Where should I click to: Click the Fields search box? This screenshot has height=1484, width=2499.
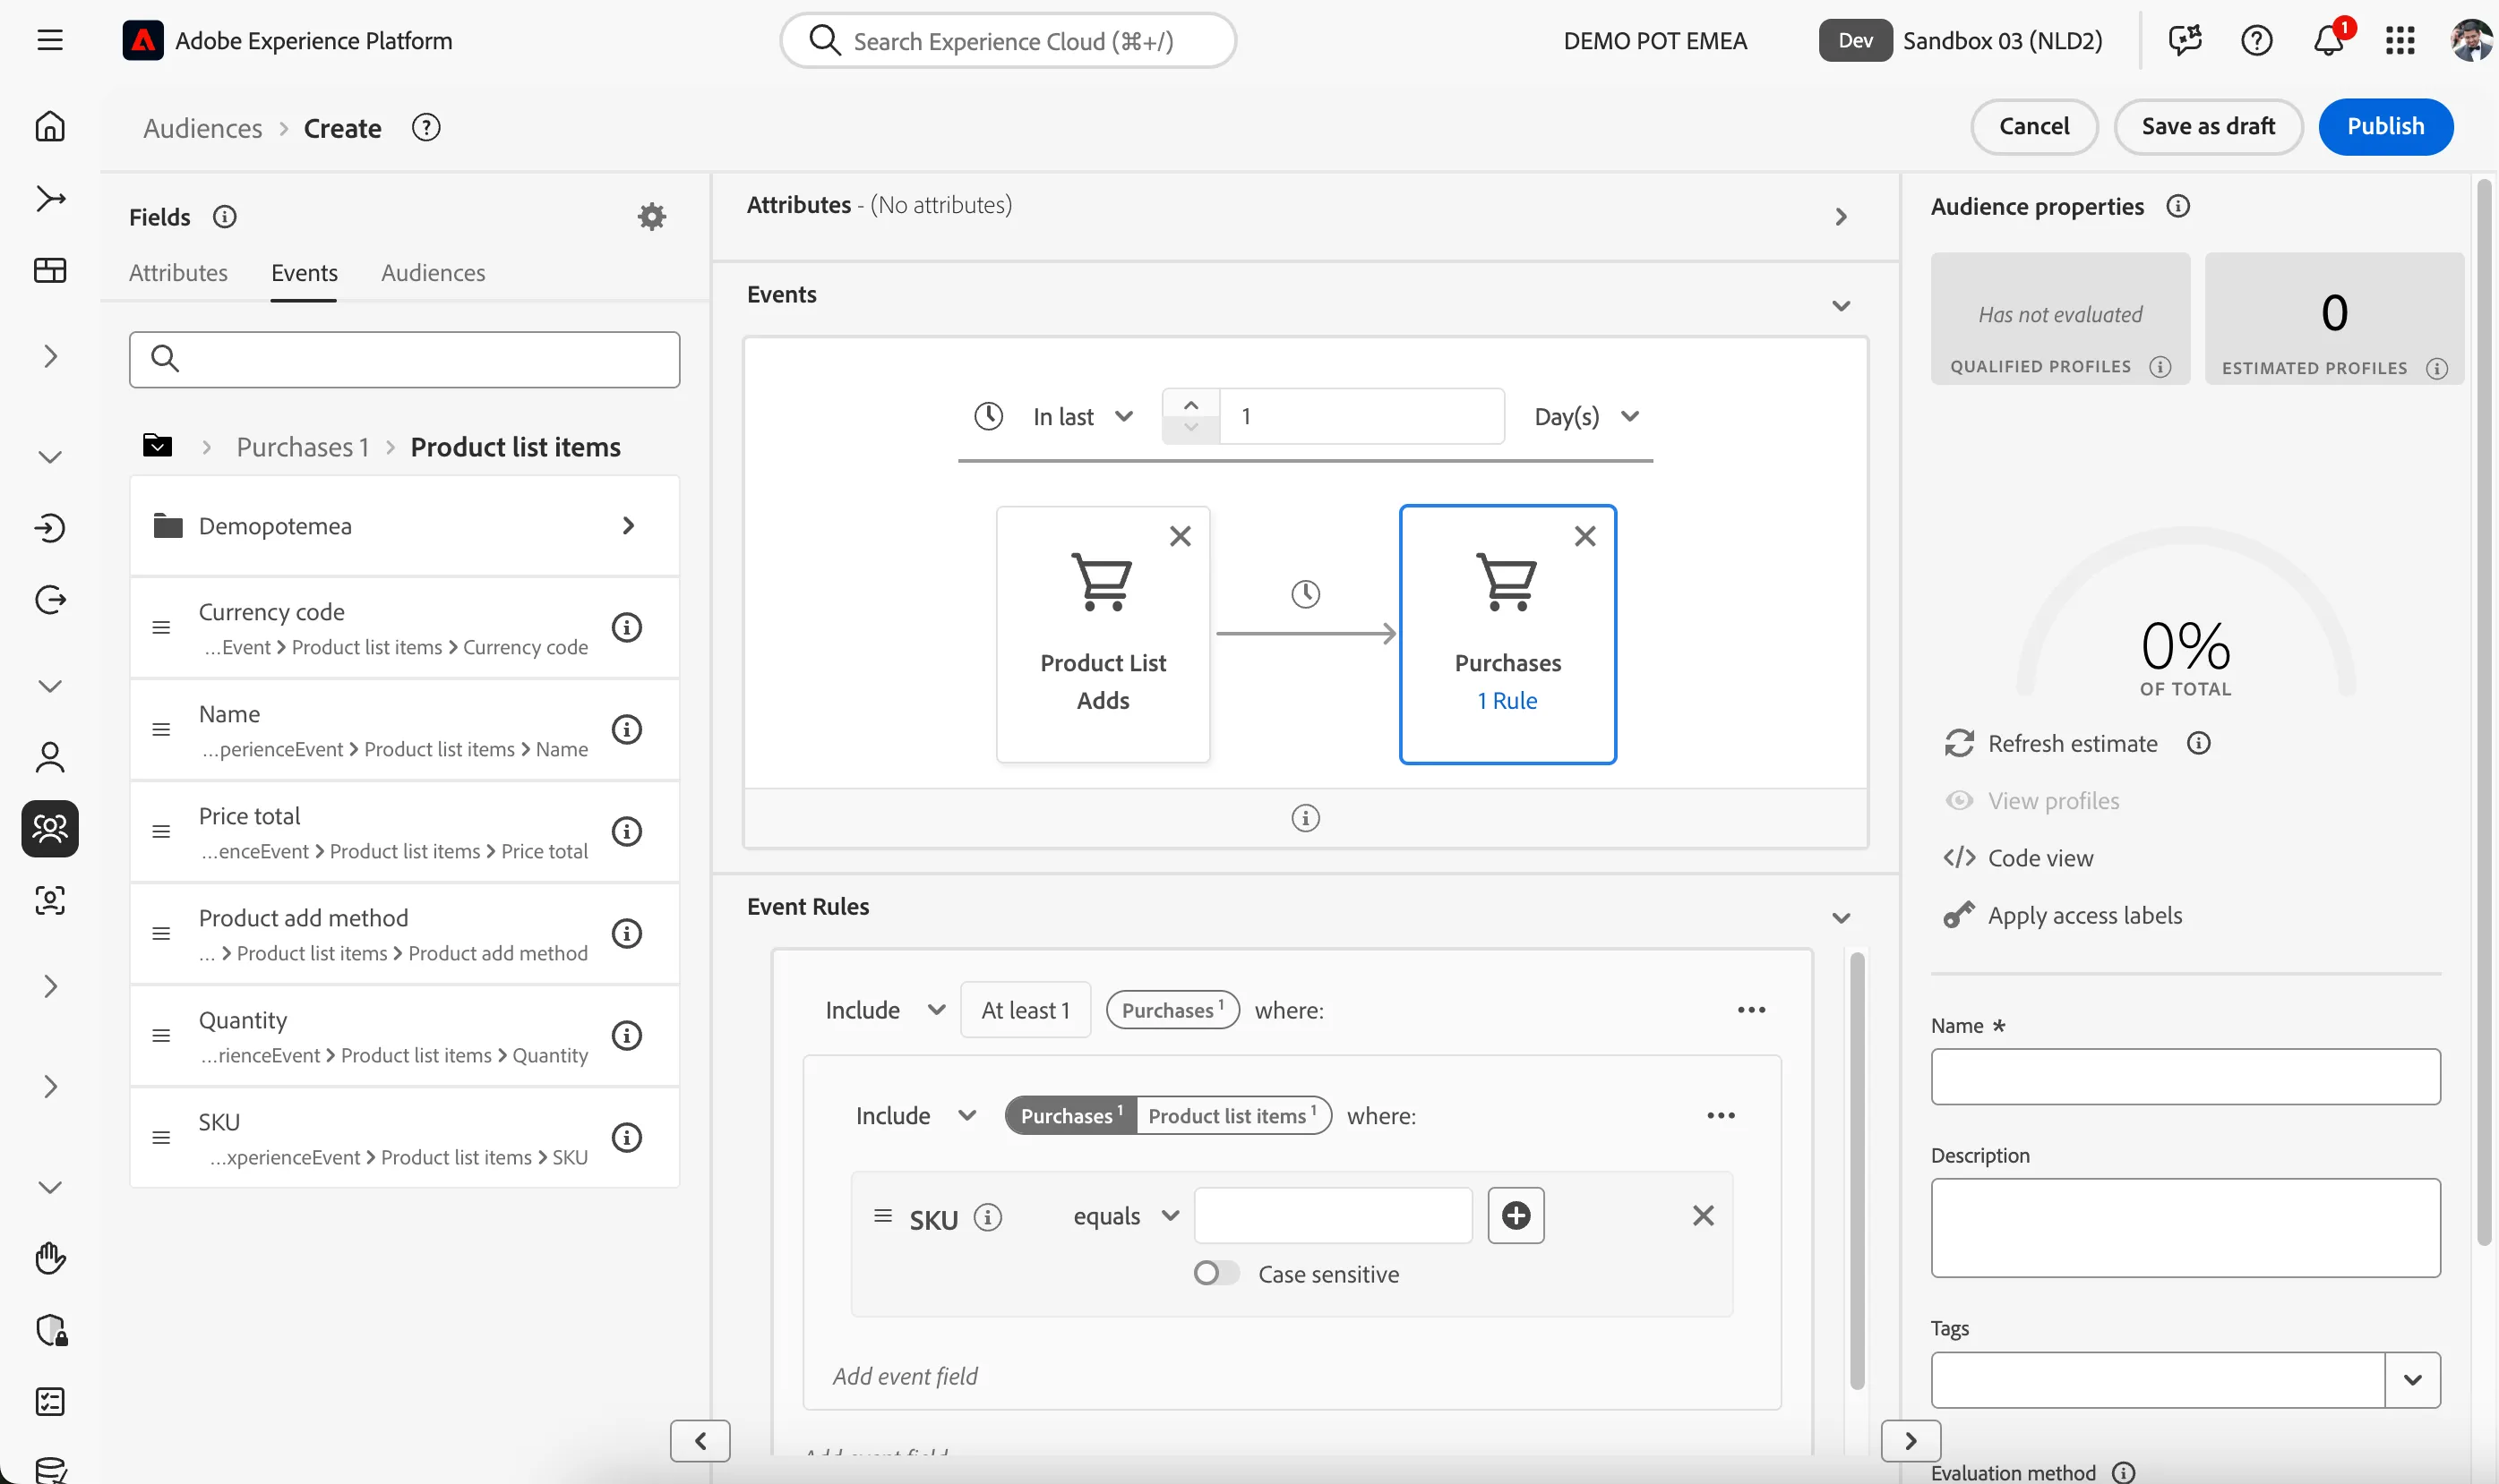[404, 359]
